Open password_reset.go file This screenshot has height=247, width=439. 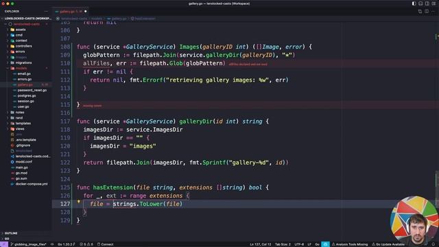click(32, 90)
